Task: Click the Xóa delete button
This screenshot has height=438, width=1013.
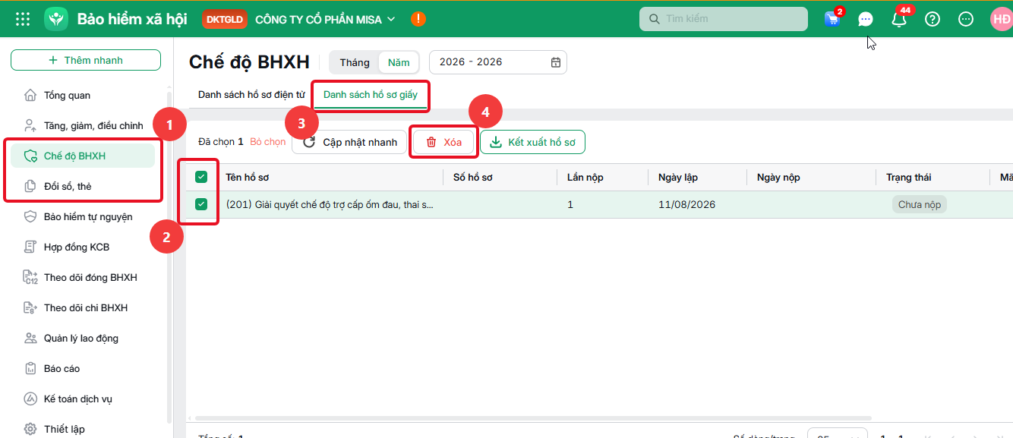Action: coord(444,142)
